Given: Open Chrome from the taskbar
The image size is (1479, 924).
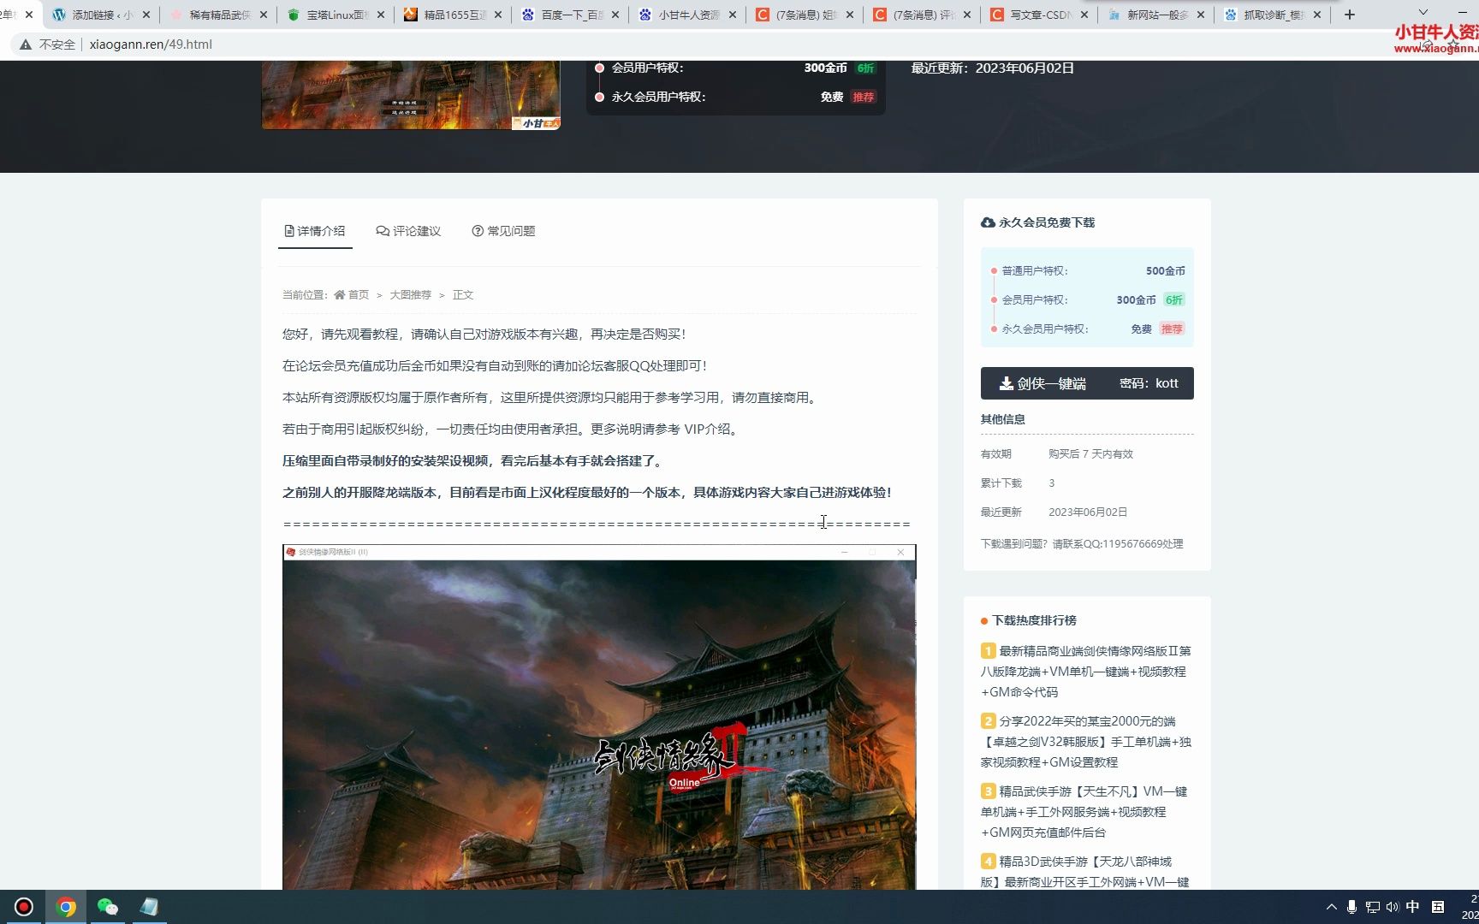Looking at the screenshot, I should (x=66, y=907).
